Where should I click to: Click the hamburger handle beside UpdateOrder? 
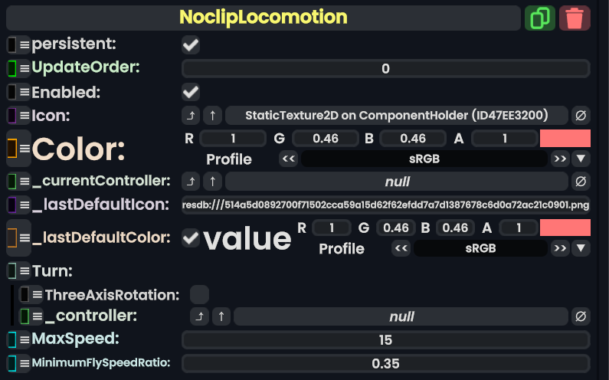click(25, 68)
